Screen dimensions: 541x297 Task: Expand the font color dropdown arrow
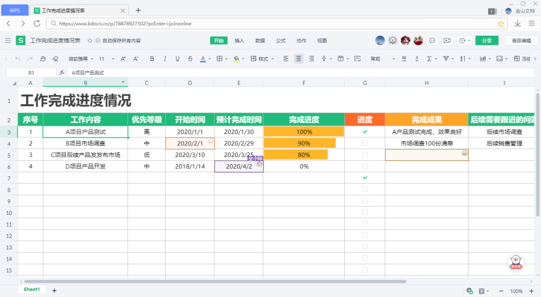pos(209,59)
